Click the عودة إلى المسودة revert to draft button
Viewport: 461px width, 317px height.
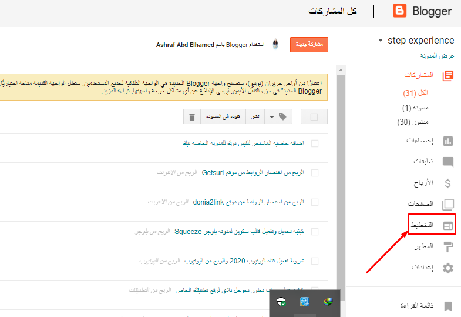click(x=223, y=117)
